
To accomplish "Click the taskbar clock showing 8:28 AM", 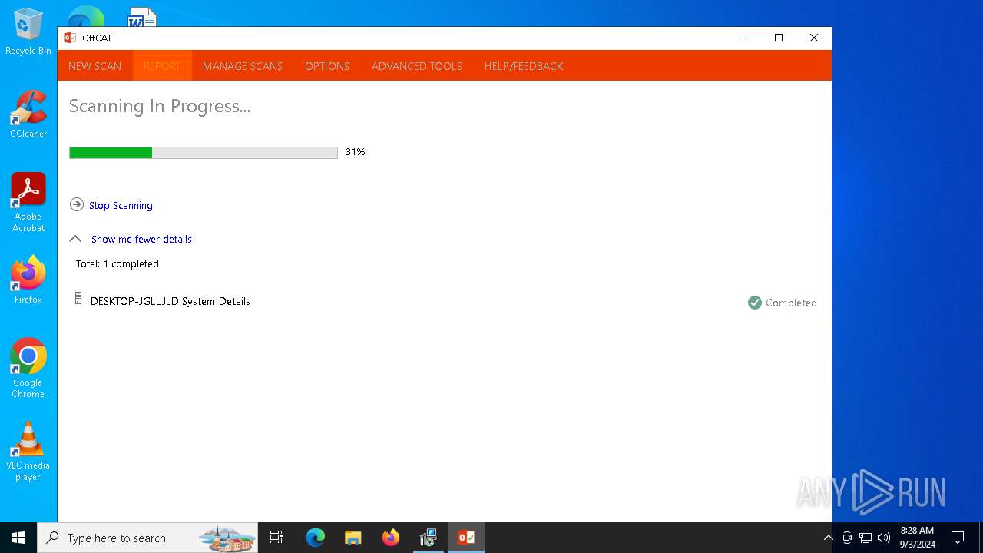I will point(918,538).
